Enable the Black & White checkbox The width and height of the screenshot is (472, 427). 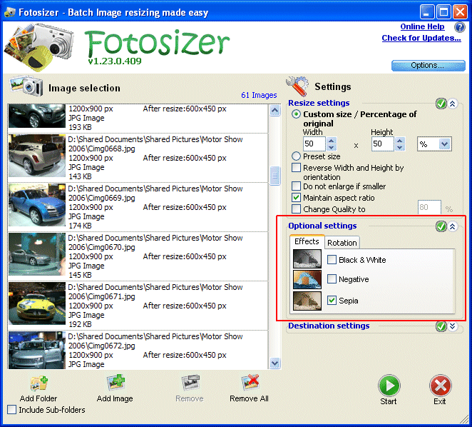coord(332,260)
